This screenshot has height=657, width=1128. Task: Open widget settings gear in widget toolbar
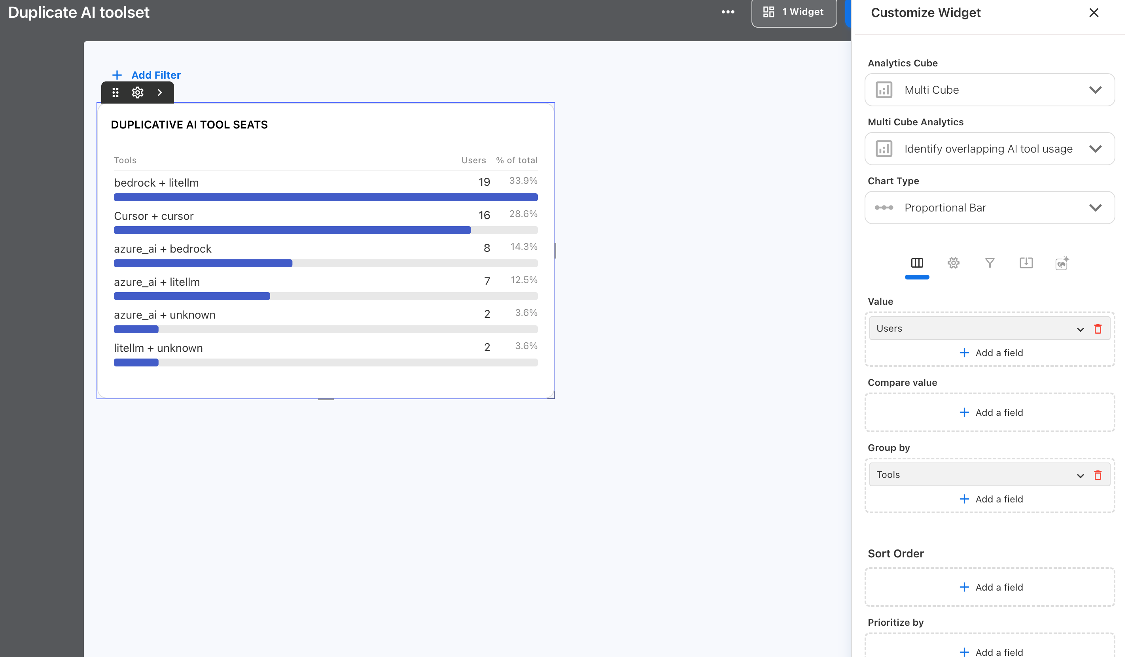point(137,93)
